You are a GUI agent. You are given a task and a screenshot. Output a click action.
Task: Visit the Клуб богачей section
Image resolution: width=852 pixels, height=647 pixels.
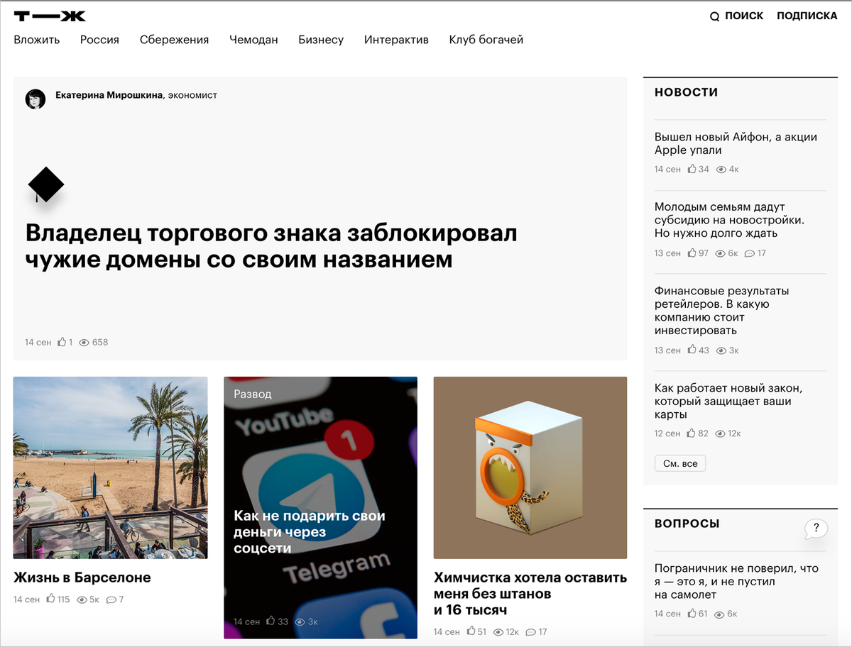point(486,40)
